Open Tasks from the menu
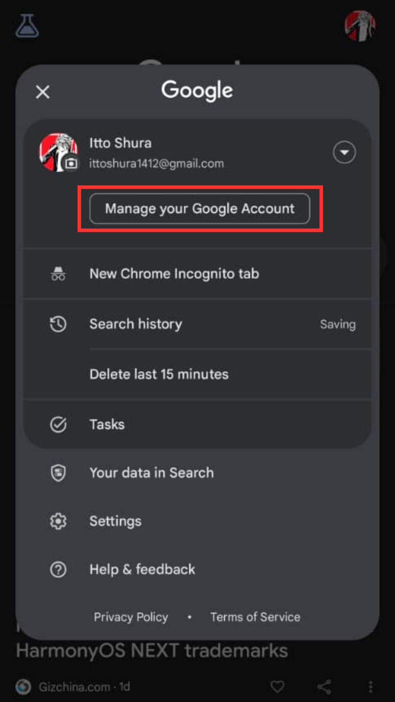Viewport: 395px width, 702px height. coord(107,424)
